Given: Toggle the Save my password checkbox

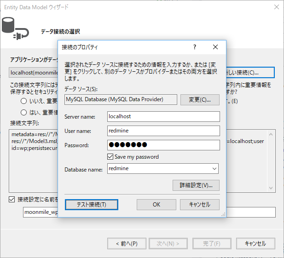Looking at the screenshot, I should tap(110, 157).
